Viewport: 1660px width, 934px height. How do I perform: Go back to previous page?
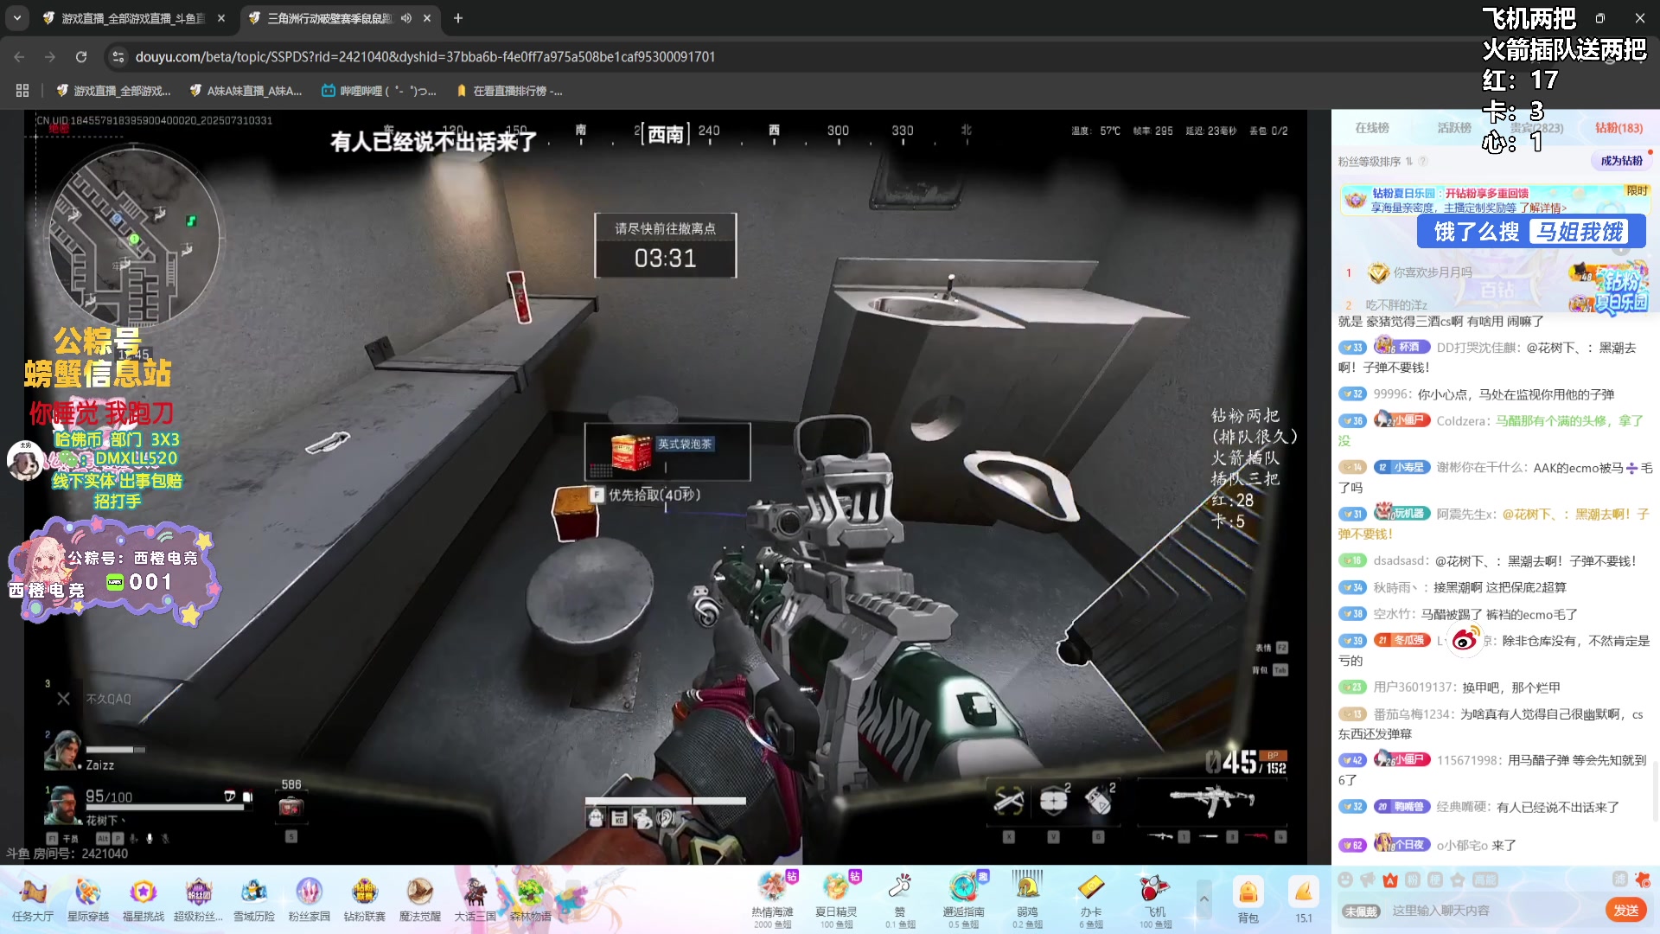[19, 57]
